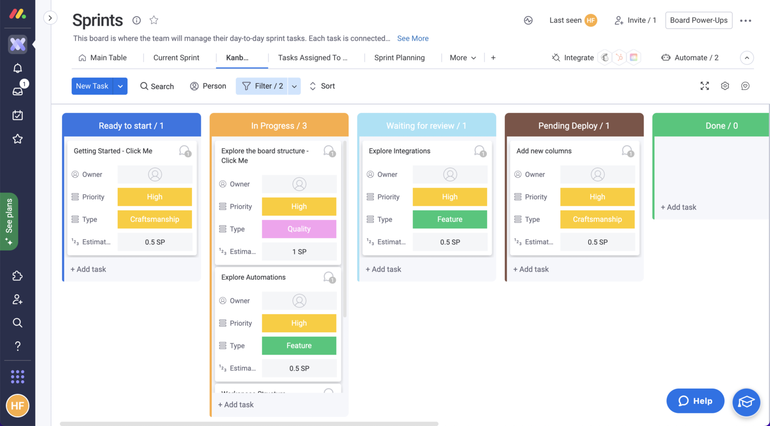Add task under Ready to start
This screenshot has height=426, width=770.
88,269
